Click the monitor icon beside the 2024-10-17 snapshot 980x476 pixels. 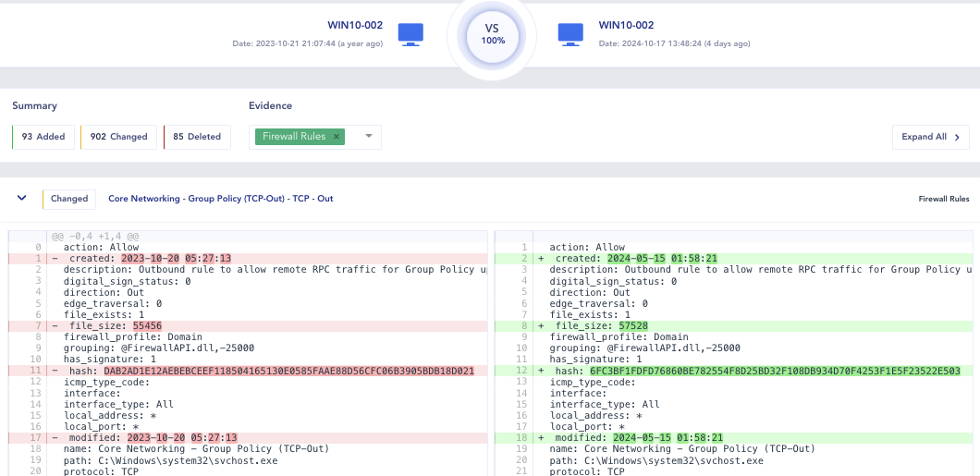coord(570,33)
